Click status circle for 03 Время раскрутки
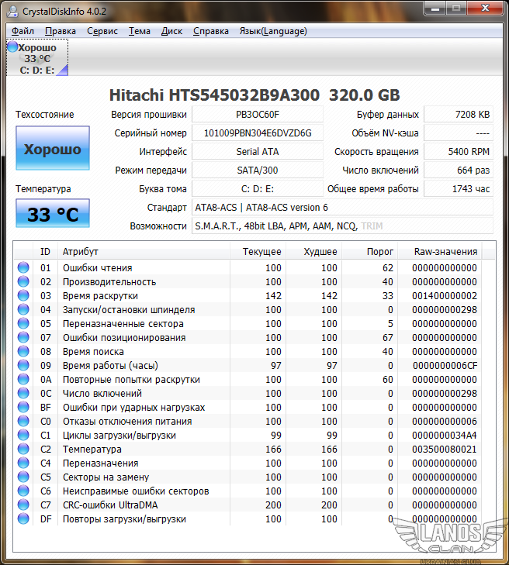 point(23,295)
